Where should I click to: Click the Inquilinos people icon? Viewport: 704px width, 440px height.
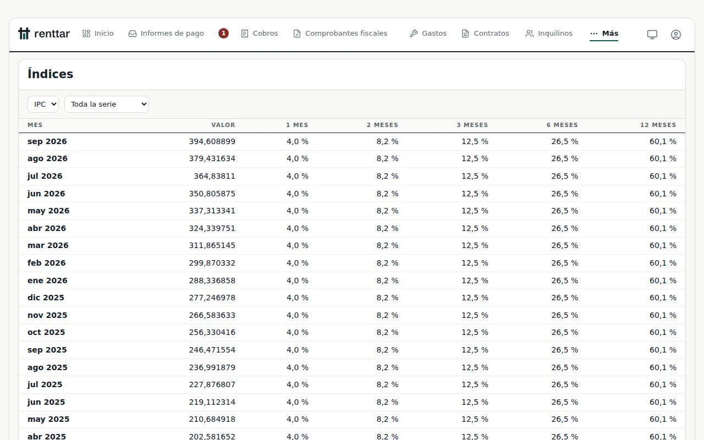[x=530, y=34]
